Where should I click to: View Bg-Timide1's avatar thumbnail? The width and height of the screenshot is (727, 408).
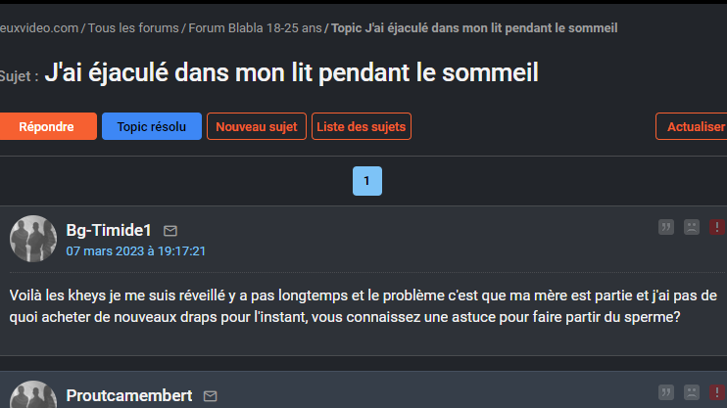33,239
